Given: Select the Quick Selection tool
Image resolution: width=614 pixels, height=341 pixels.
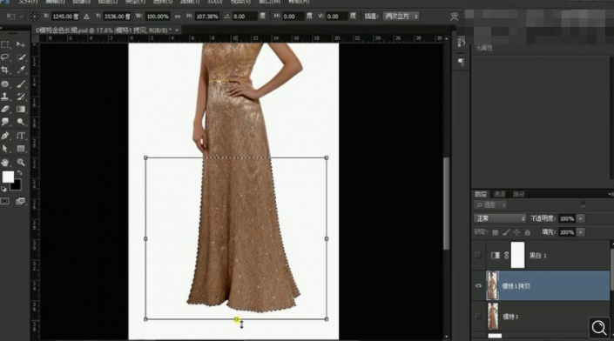Looking at the screenshot, I should point(21,57).
